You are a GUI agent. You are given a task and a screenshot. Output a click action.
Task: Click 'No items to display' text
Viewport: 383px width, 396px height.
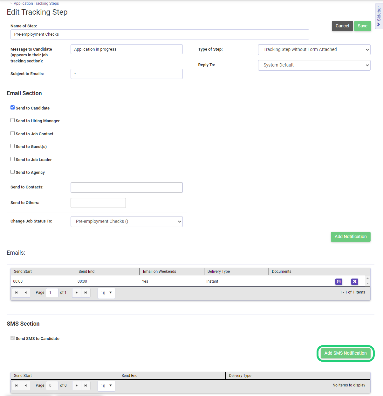349,385
